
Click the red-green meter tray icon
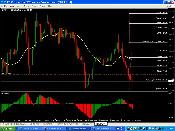141,128
